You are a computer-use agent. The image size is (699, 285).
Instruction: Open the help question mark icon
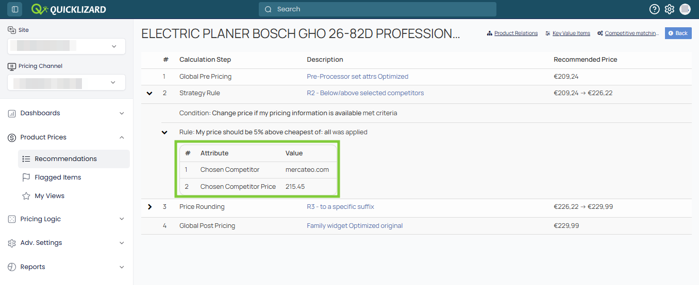654,9
